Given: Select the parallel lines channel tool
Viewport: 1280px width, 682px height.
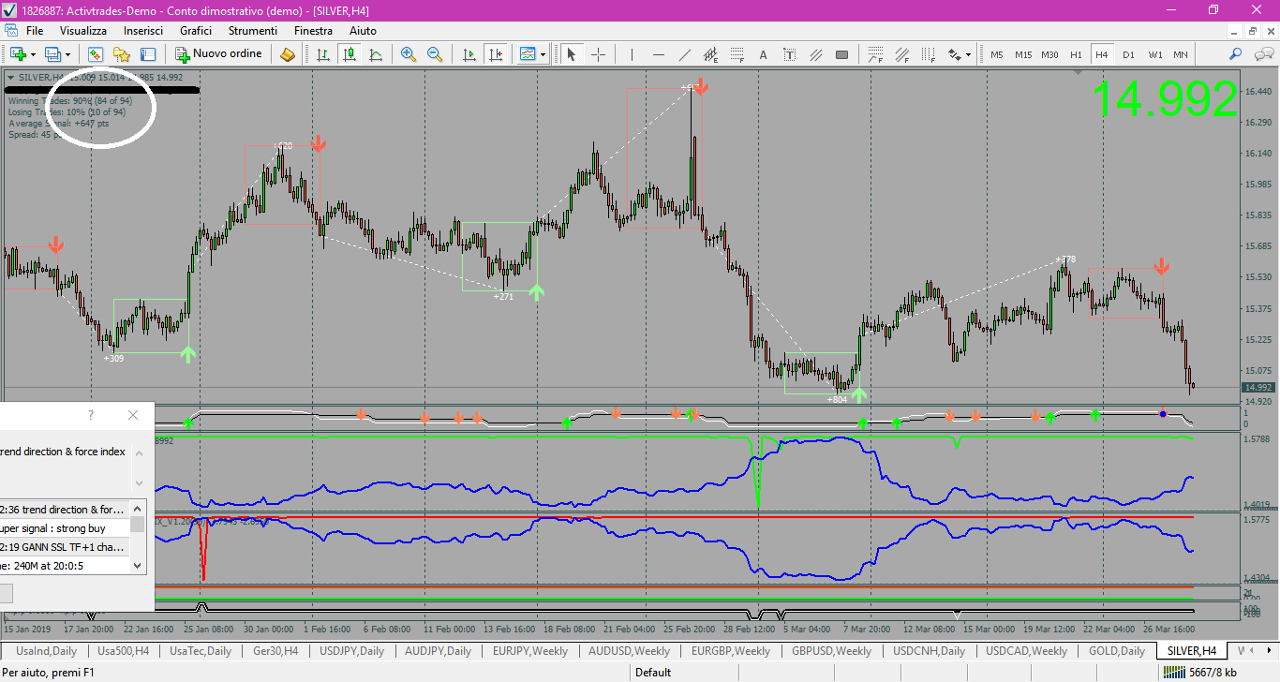Looking at the screenshot, I should tap(816, 54).
